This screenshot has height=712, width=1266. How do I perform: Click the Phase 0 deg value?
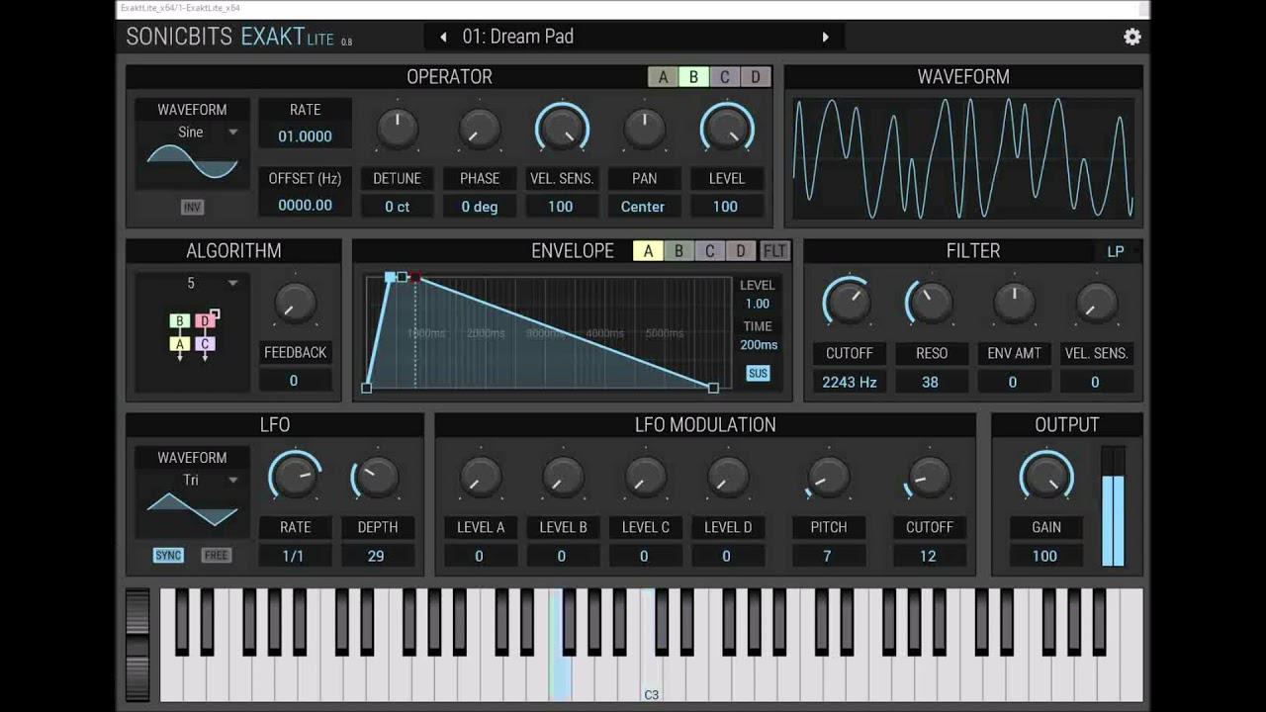click(479, 207)
